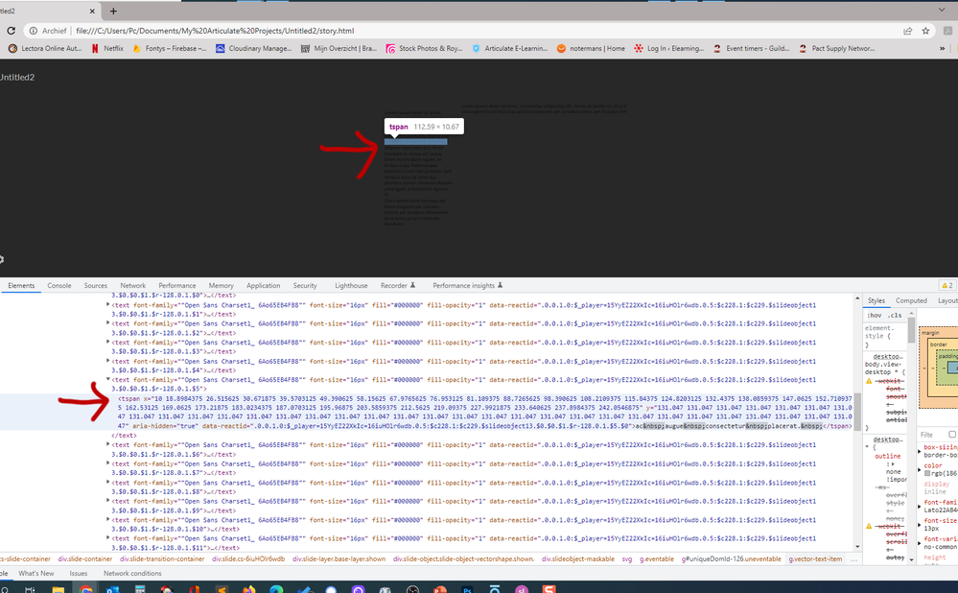Open the Performance insights tab
The image size is (958, 593).
467,286
